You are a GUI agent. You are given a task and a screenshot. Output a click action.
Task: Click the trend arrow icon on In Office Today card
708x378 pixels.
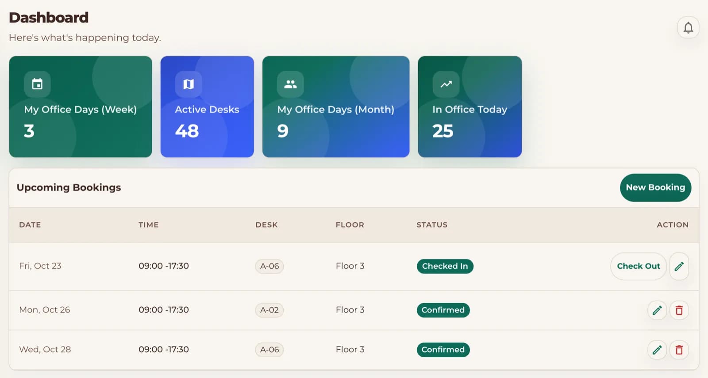click(x=446, y=84)
